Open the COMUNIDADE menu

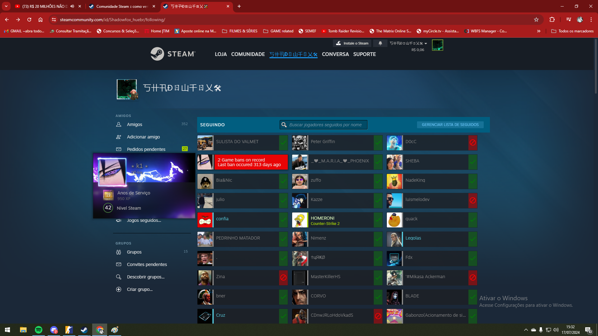(248, 54)
